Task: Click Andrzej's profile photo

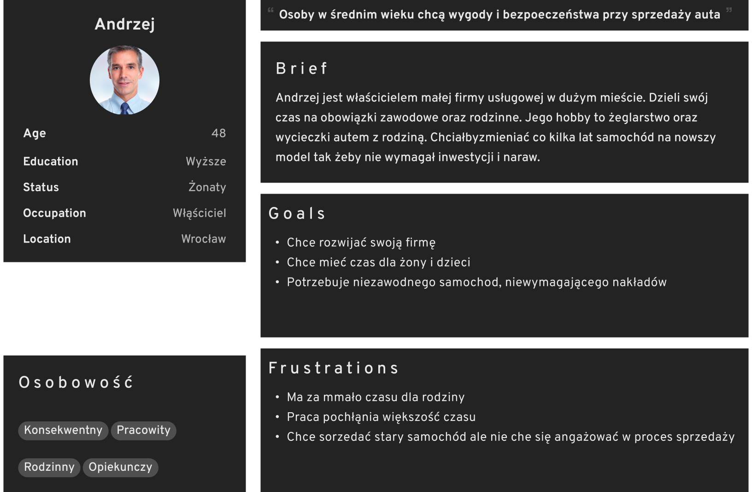Action: [124, 80]
